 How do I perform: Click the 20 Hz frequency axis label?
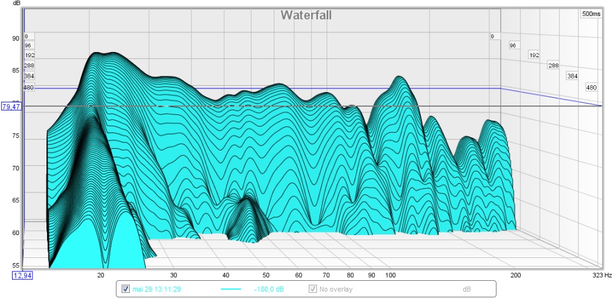[101, 275]
